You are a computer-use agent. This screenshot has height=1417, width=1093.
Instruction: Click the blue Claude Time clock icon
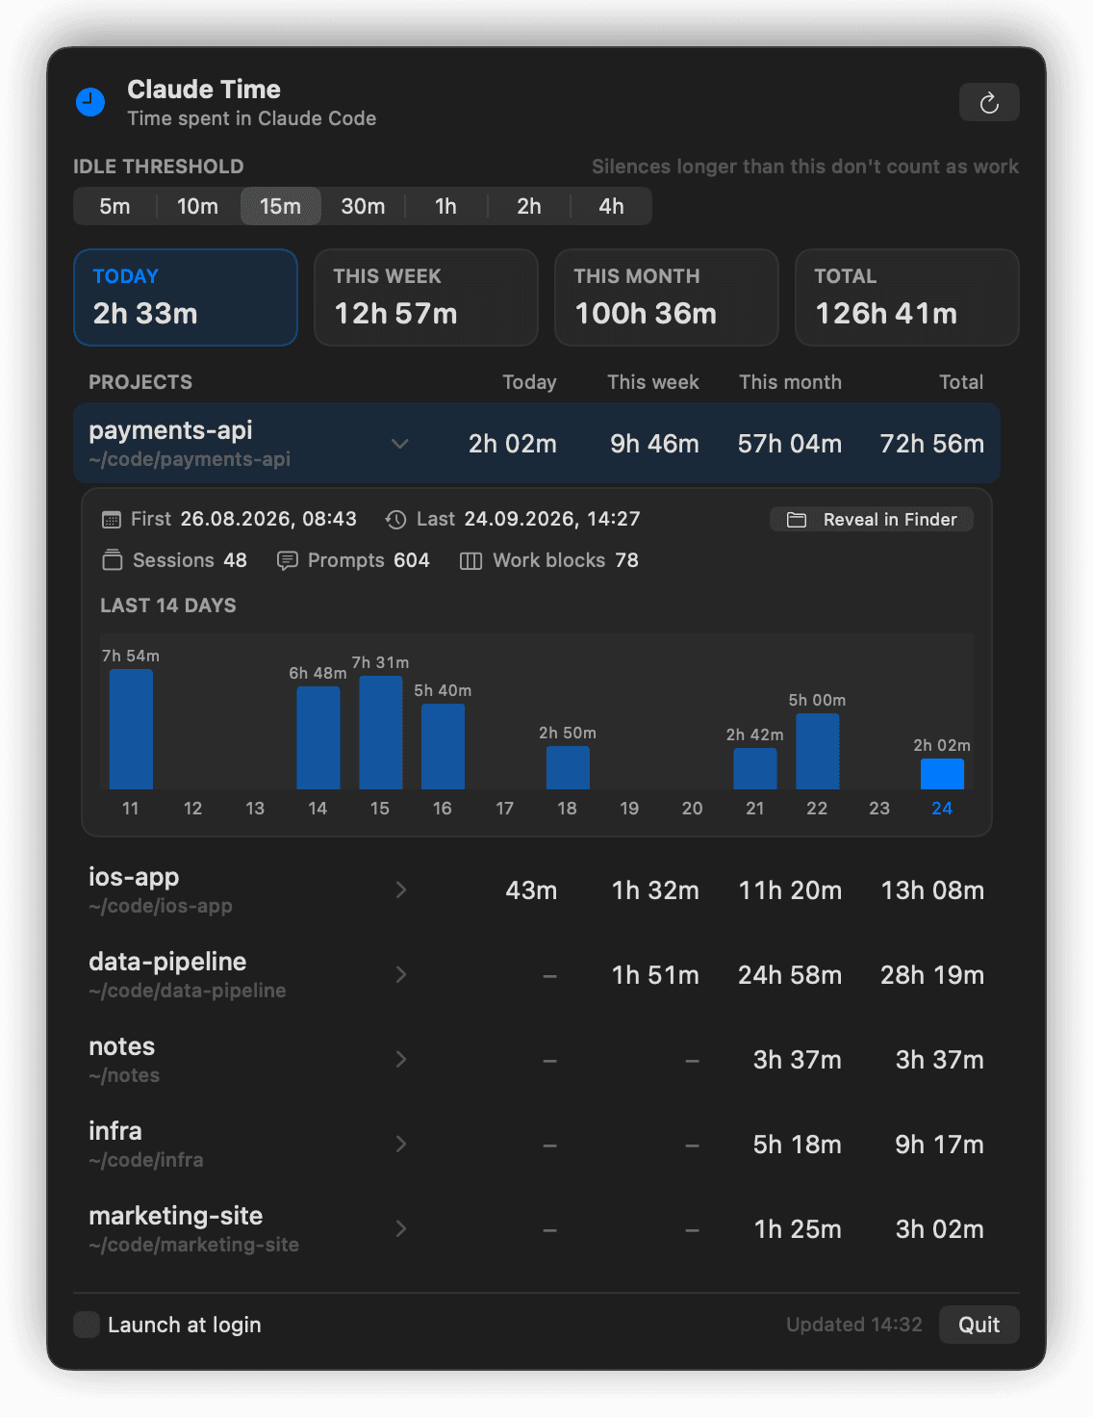(x=90, y=101)
